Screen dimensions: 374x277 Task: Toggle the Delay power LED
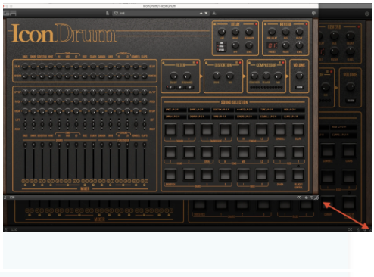(256, 24)
